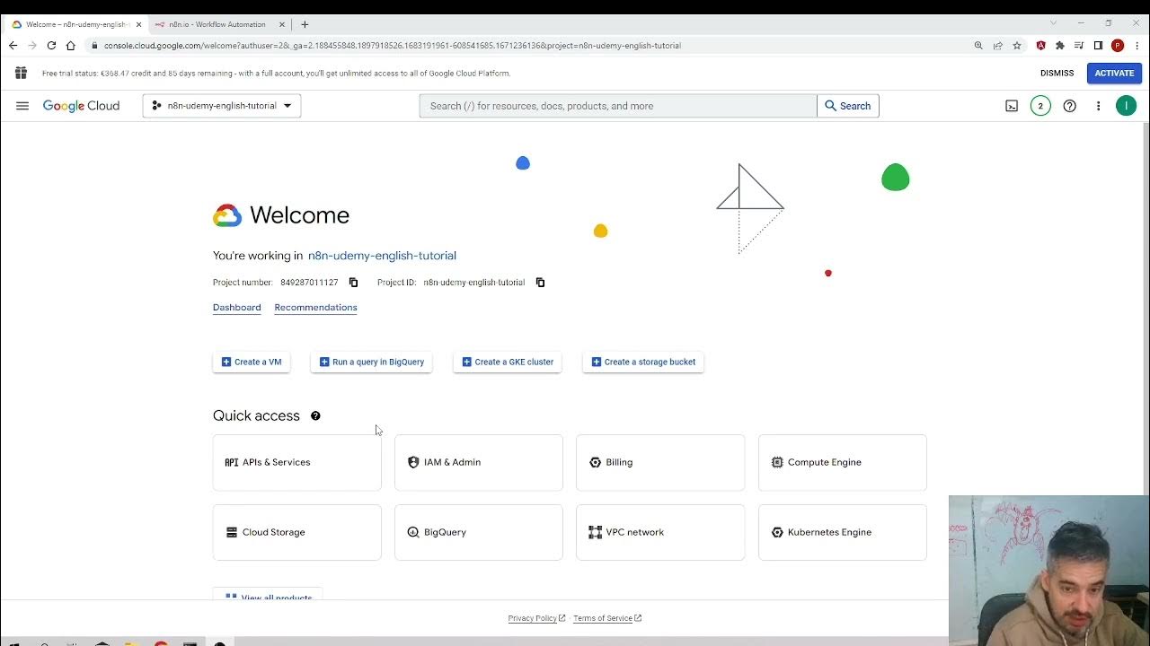The image size is (1150, 646).
Task: Switch to the n8n.io Workflow Automation tab
Action: pyautogui.click(x=217, y=24)
